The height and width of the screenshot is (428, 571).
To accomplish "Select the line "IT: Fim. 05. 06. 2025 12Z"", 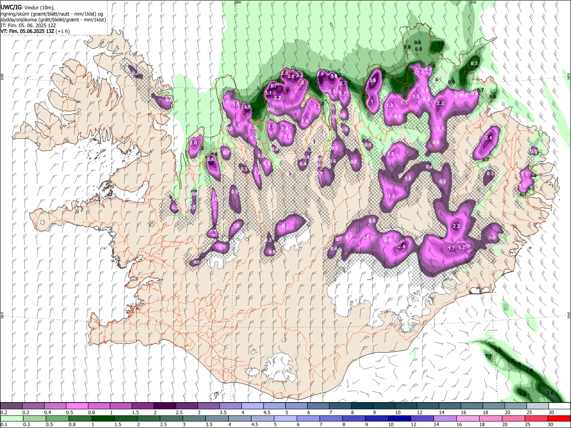I will point(28,25).
